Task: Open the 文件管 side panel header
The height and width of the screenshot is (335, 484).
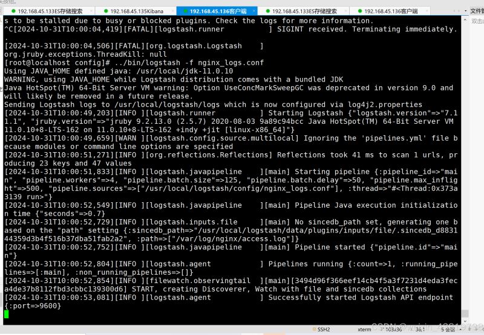Action: pyautogui.click(x=477, y=11)
